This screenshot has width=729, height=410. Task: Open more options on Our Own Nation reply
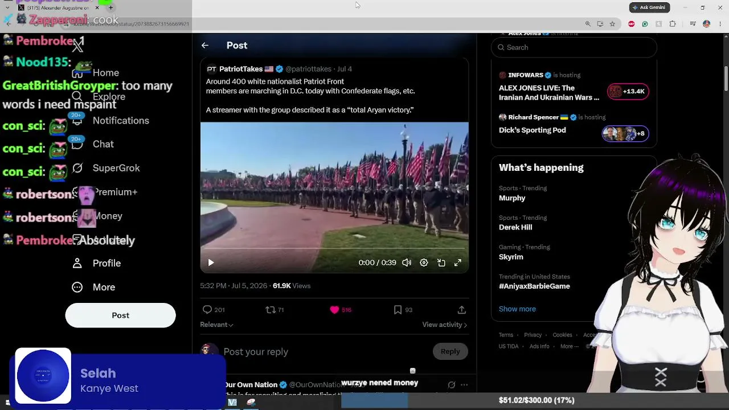464,385
